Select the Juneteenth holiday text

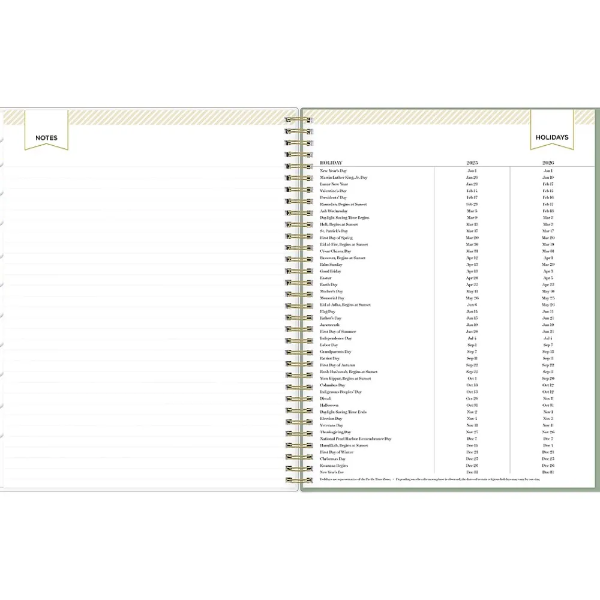[x=329, y=325]
